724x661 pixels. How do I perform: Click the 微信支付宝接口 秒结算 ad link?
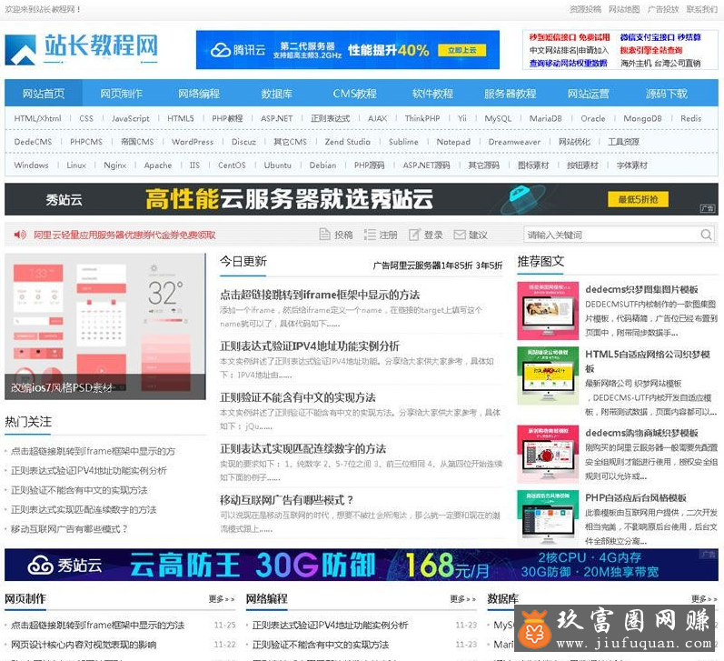pyautogui.click(x=660, y=37)
